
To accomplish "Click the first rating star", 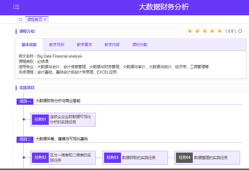I will (190, 31).
